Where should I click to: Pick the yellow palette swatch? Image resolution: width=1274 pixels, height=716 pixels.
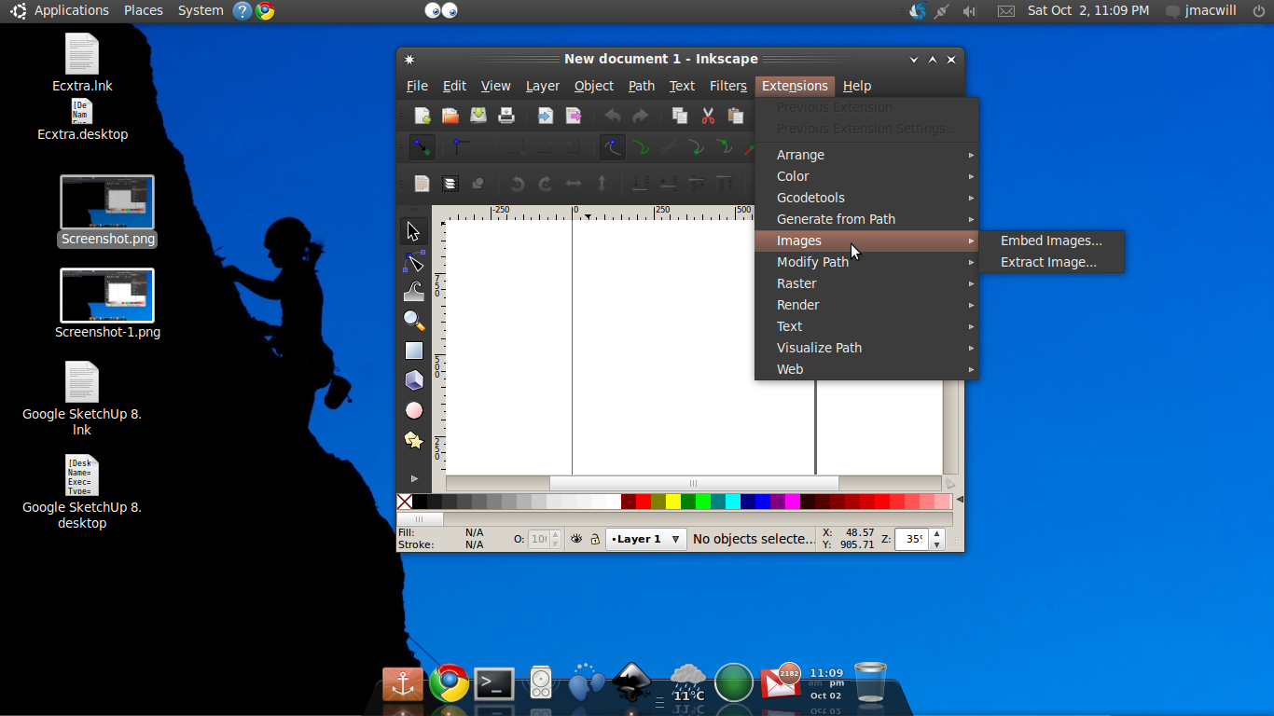(673, 502)
